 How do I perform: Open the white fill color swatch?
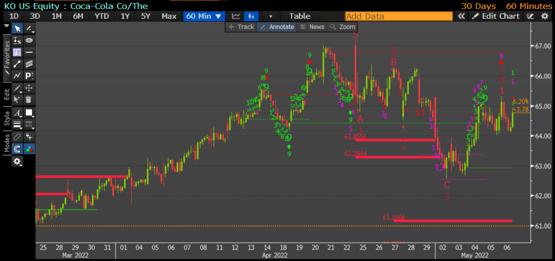click(29, 113)
